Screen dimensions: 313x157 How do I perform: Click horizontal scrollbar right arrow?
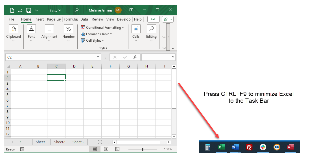[169, 142]
